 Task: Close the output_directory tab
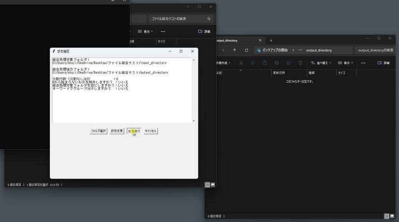click(x=260, y=40)
